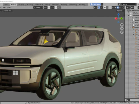Toggle snapping with the magnet icon
Viewport: 139px width, 104px height.
tap(49, 8)
